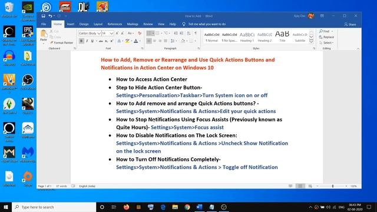Open Firefox from the taskbar

126,207
